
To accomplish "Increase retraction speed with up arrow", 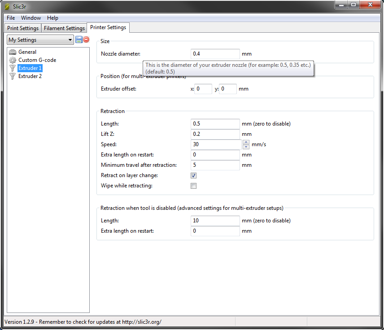I will click(246, 142).
